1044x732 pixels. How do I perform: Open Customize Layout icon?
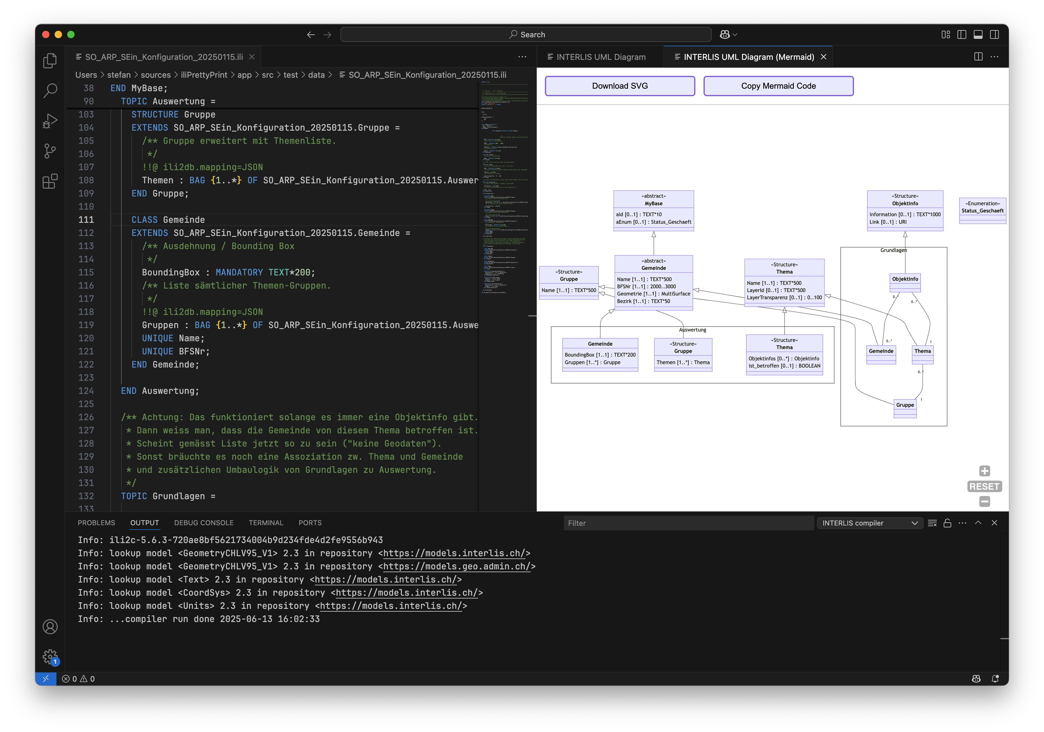[945, 34]
